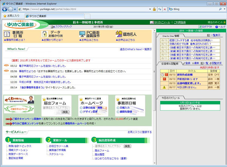This screenshot has width=227, height=167.
Task: Click the ログアウト logout link
Action: pyautogui.click(x=205, y=27)
